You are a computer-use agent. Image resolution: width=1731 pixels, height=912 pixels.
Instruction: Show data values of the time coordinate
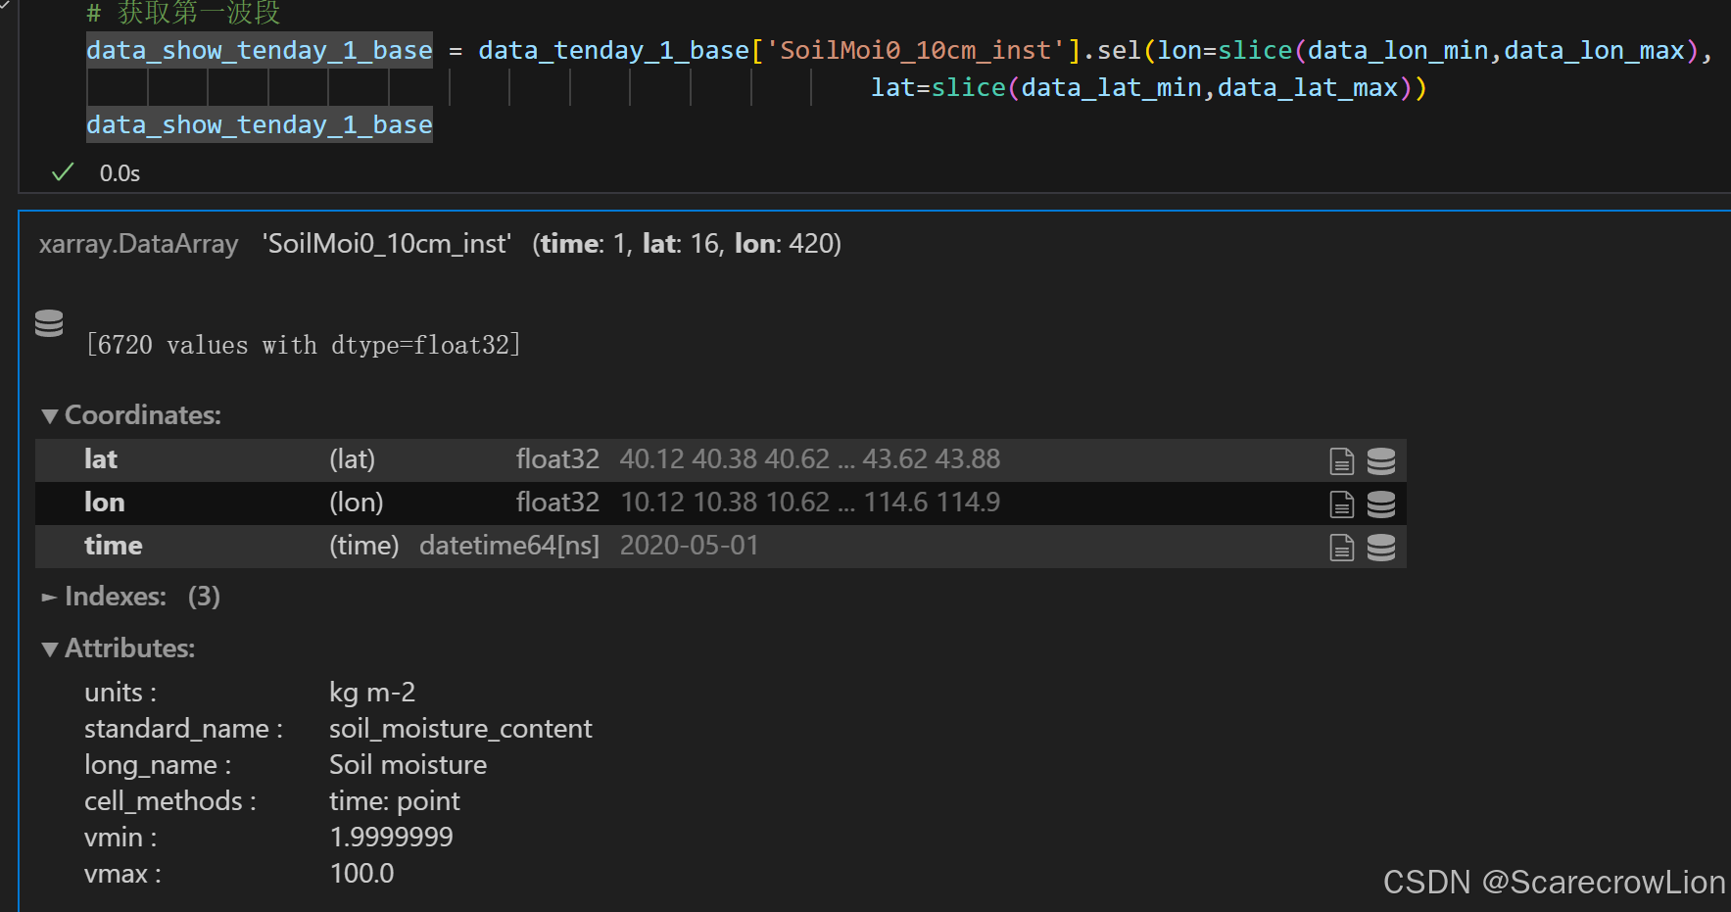click(x=1381, y=547)
